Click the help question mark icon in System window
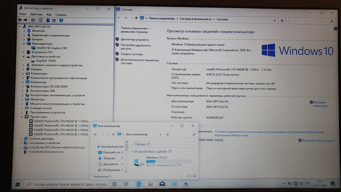The image size is (341, 192). [335, 29]
